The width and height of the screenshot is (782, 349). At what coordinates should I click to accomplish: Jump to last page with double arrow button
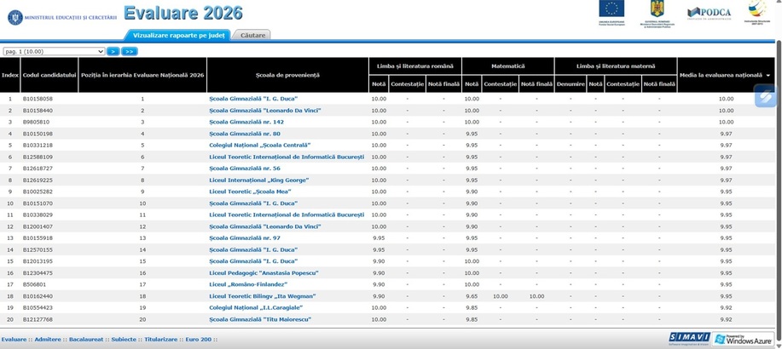pyautogui.click(x=129, y=51)
